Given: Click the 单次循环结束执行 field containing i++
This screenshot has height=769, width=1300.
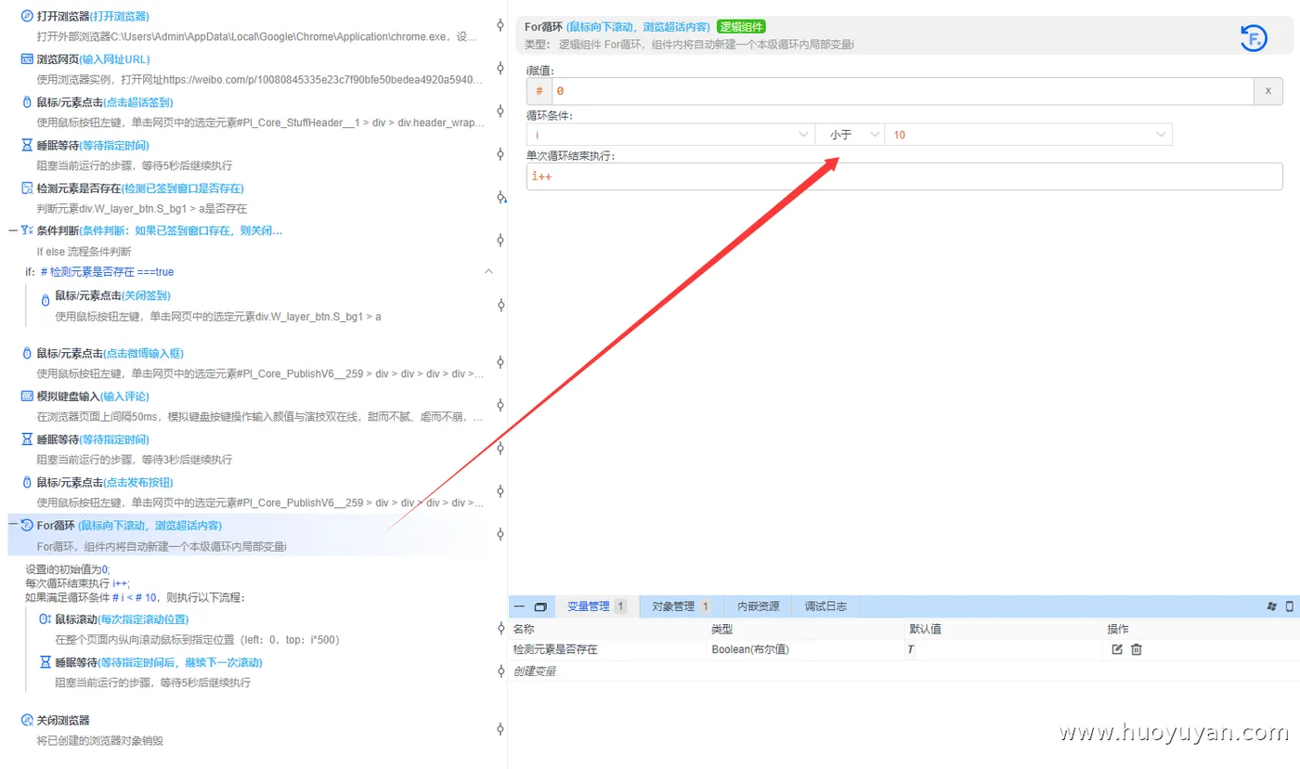Looking at the screenshot, I should pyautogui.click(x=904, y=176).
